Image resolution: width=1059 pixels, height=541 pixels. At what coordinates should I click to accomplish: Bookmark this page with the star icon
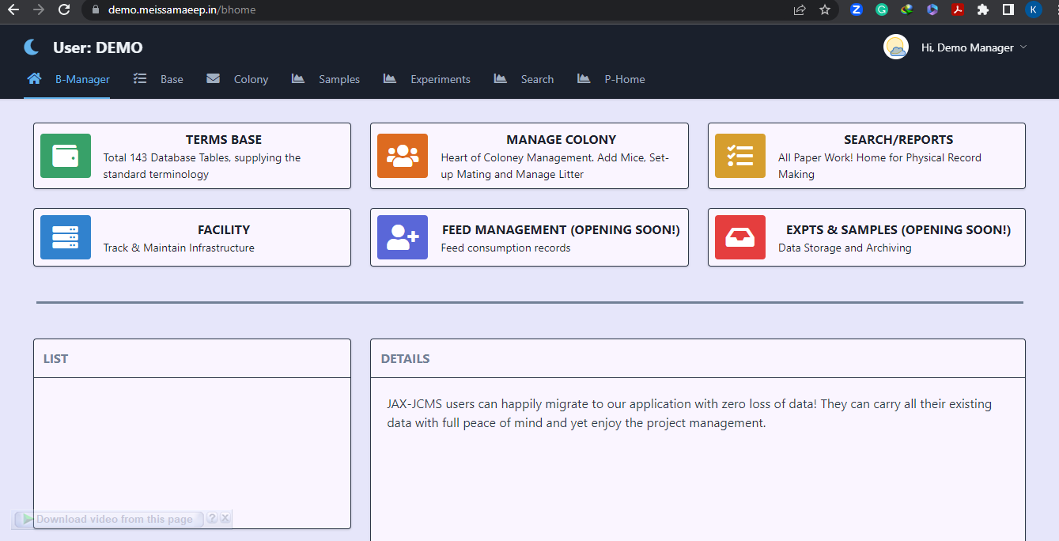(825, 10)
